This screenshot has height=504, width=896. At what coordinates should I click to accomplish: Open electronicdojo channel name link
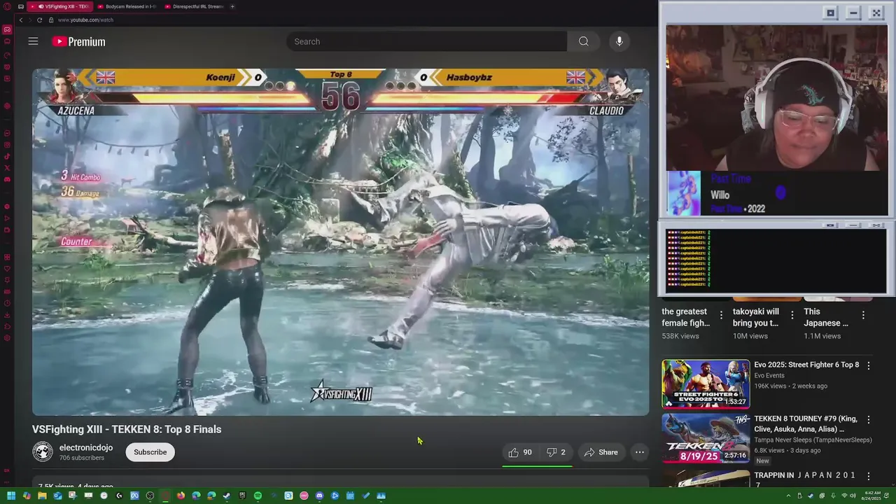(86, 448)
